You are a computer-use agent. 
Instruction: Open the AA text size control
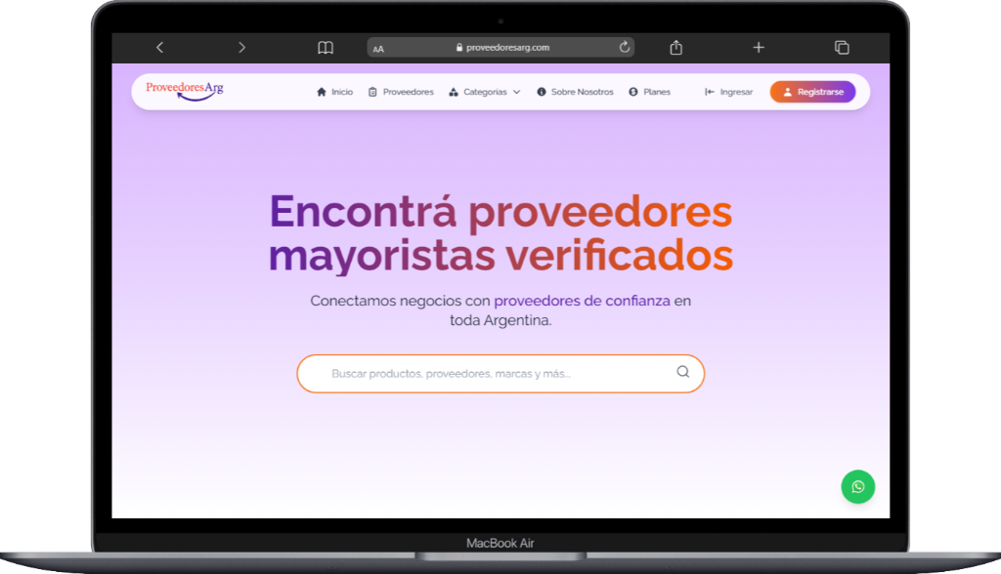378,47
